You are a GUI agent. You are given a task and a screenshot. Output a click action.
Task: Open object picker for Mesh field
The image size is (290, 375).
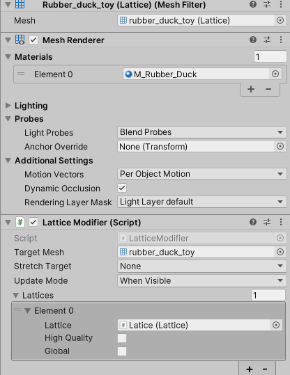[x=280, y=20]
